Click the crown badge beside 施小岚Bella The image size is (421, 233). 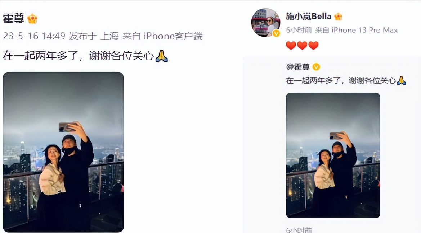point(338,17)
